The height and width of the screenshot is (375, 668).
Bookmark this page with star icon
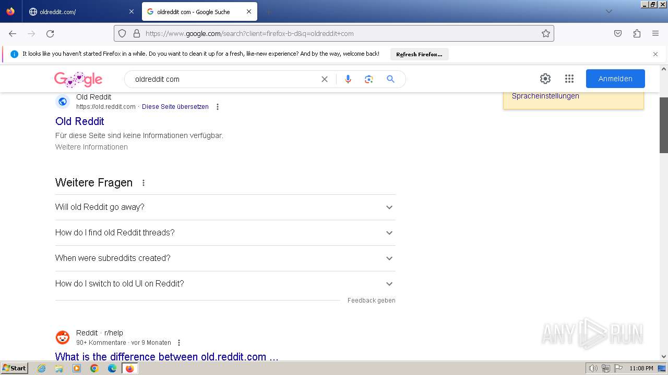(546, 33)
